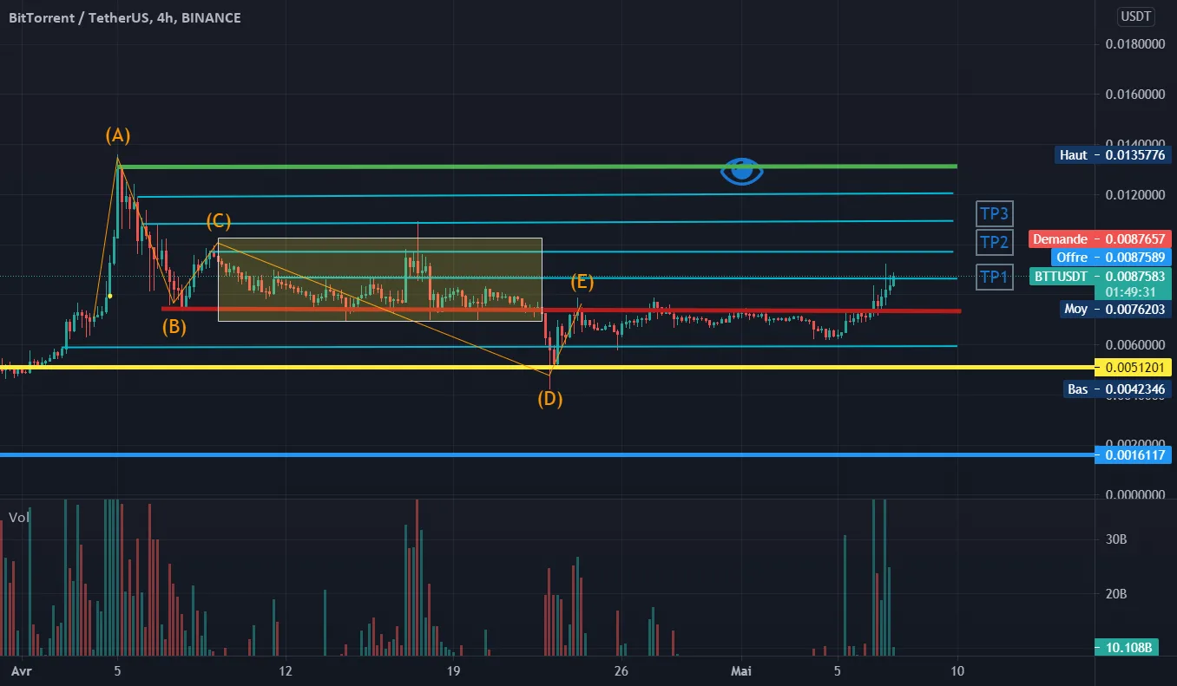Click the yellow 0.0051201 price label
The height and width of the screenshot is (686, 1177).
tap(1134, 368)
